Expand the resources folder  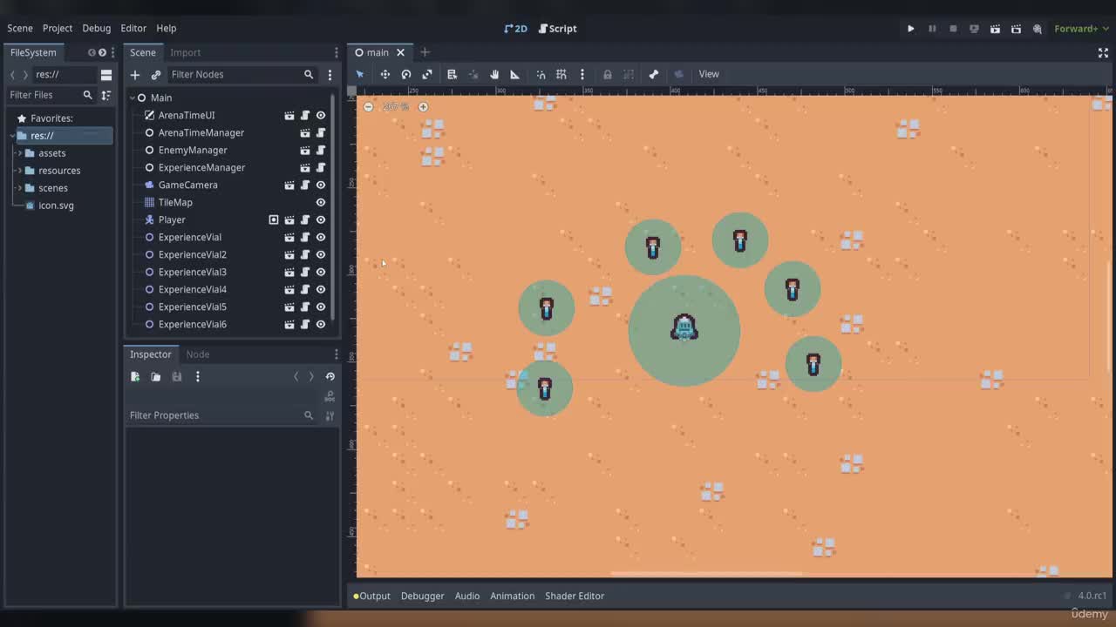[x=19, y=171]
